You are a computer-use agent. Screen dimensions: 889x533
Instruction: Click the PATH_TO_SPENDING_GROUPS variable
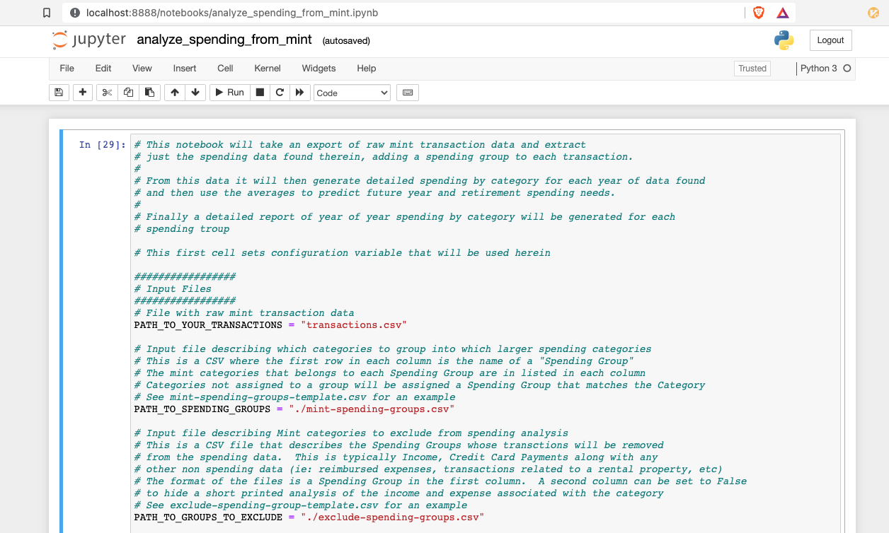202,409
